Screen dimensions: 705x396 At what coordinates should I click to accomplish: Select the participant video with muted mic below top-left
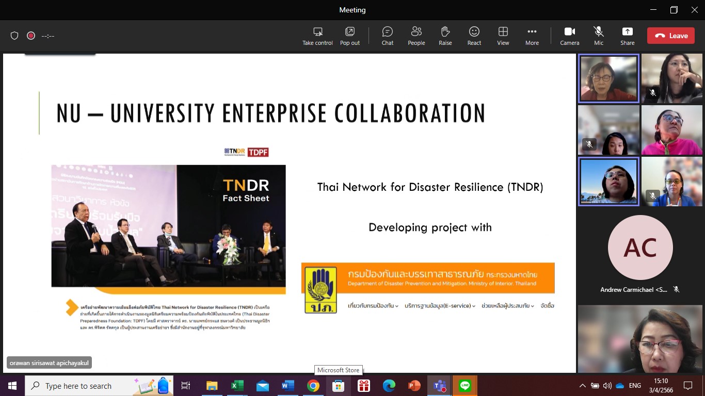pyautogui.click(x=608, y=130)
